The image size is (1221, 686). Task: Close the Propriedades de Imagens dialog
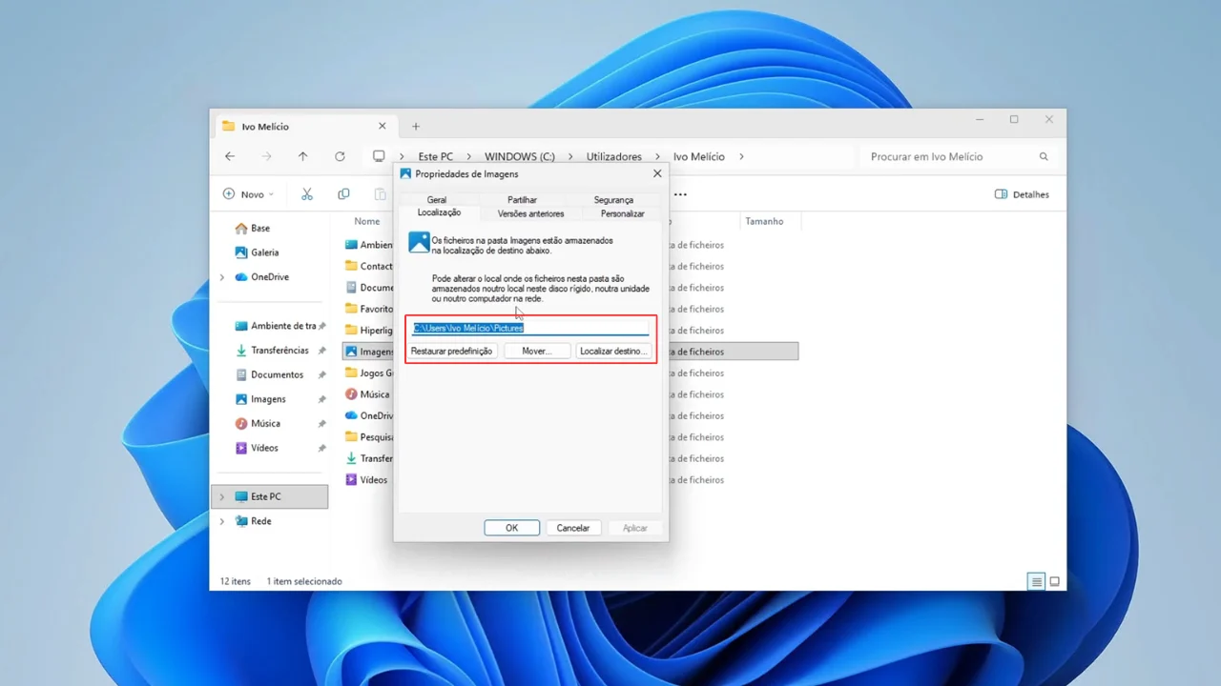(x=657, y=173)
